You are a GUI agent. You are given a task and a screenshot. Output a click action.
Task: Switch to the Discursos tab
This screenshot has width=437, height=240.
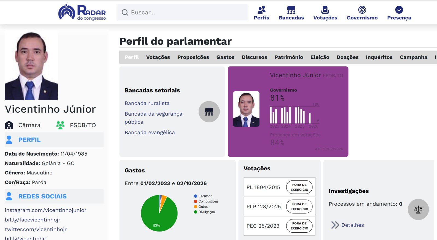(x=254, y=57)
